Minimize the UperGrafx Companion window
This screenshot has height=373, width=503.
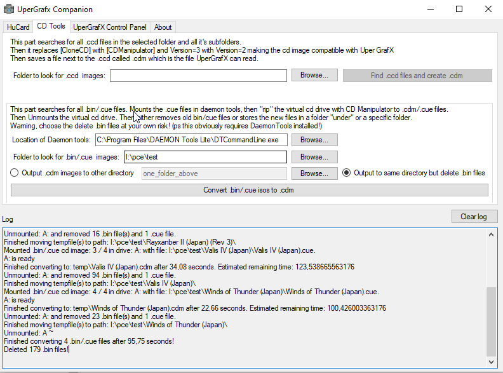point(431,9)
